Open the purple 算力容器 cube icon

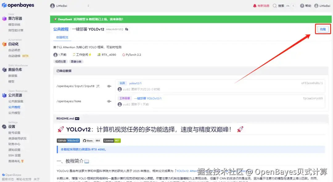(x=4, y=18)
